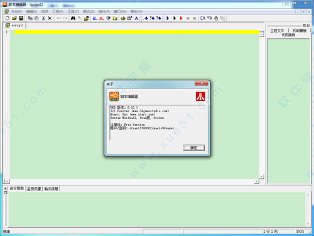Image resolution: width=314 pixels, height=236 pixels.
Task: Switch to the 命令帮助 tab
Action: 17,188
